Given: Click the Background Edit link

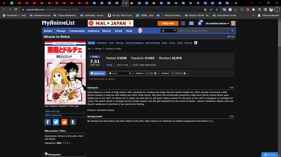Looking at the screenshot, I should pos(231,116).
